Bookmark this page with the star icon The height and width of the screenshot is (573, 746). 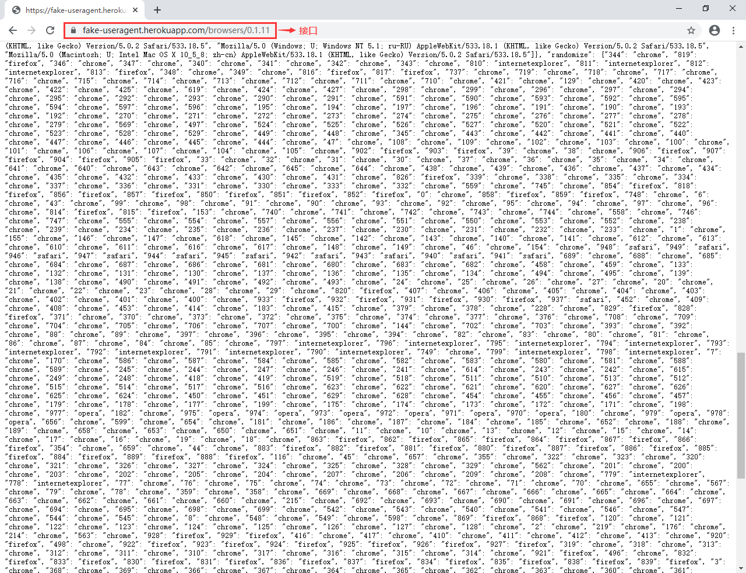pos(691,30)
